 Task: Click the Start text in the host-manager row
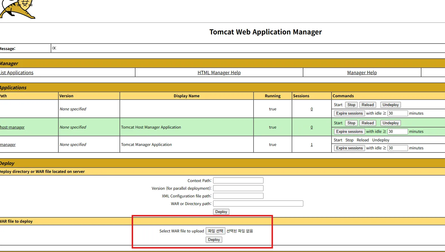pyautogui.click(x=338, y=123)
